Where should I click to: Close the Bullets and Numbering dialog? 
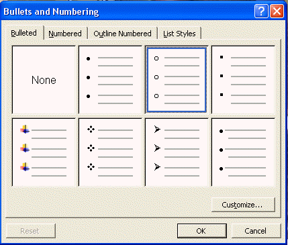click(277, 11)
